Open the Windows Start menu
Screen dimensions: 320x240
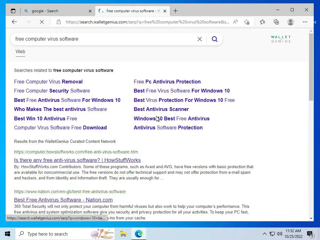[7, 234]
